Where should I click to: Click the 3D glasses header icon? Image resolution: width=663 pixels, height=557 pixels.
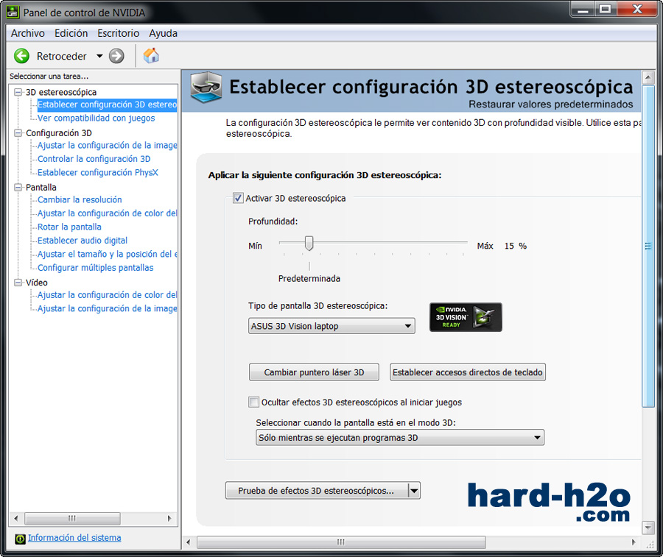206,88
